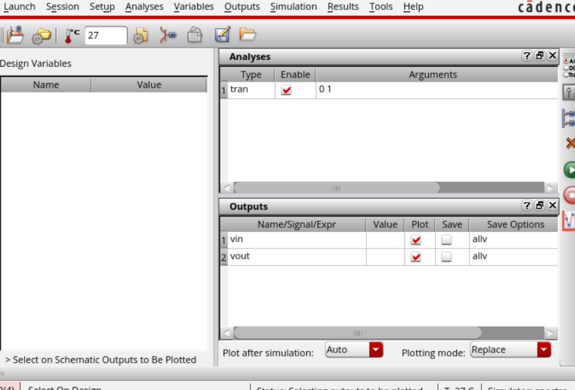Click the thermometer temperature icon
Screen dimensions: 575x390
pos(72,35)
